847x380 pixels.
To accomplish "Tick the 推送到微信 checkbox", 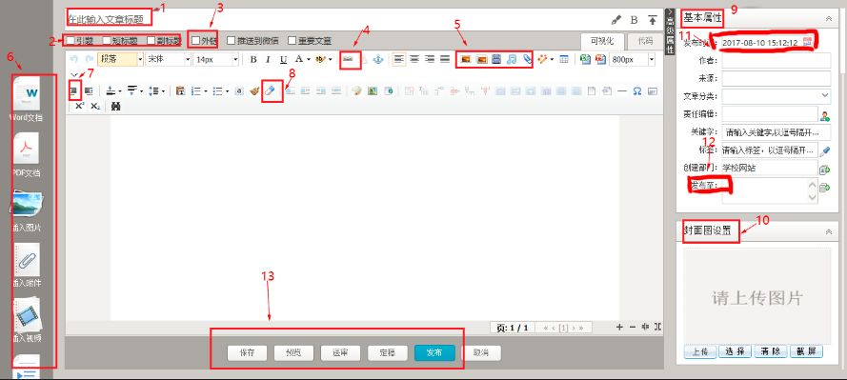I will pyautogui.click(x=231, y=40).
